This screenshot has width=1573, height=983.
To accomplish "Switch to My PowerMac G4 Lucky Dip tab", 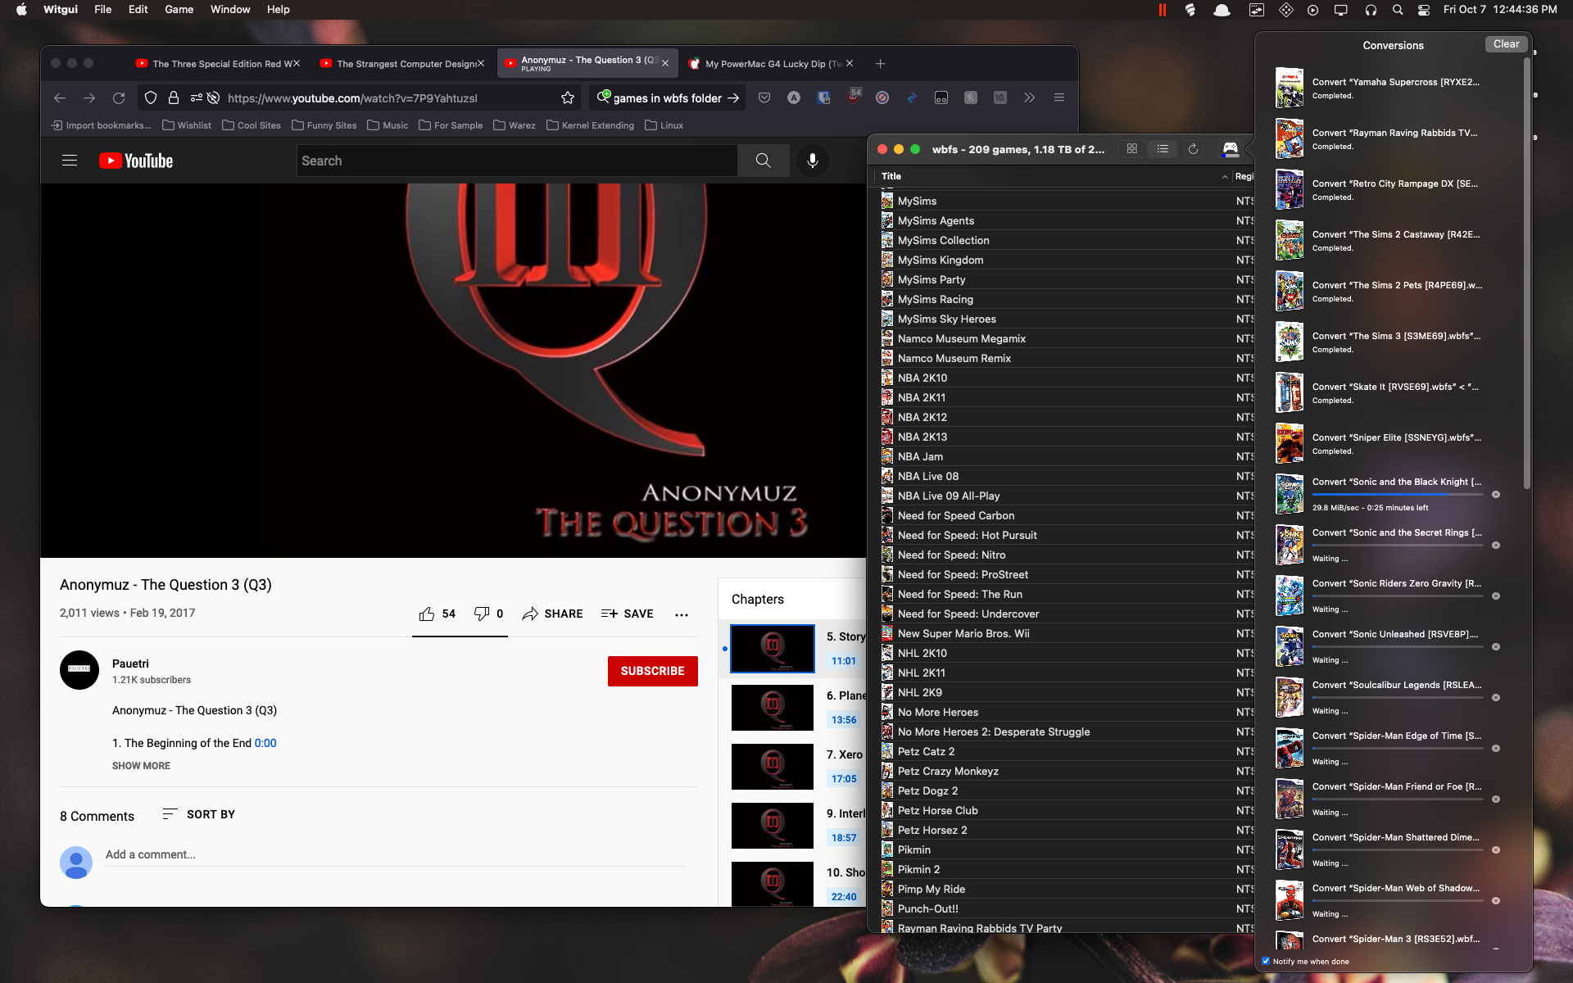I will coord(770,64).
